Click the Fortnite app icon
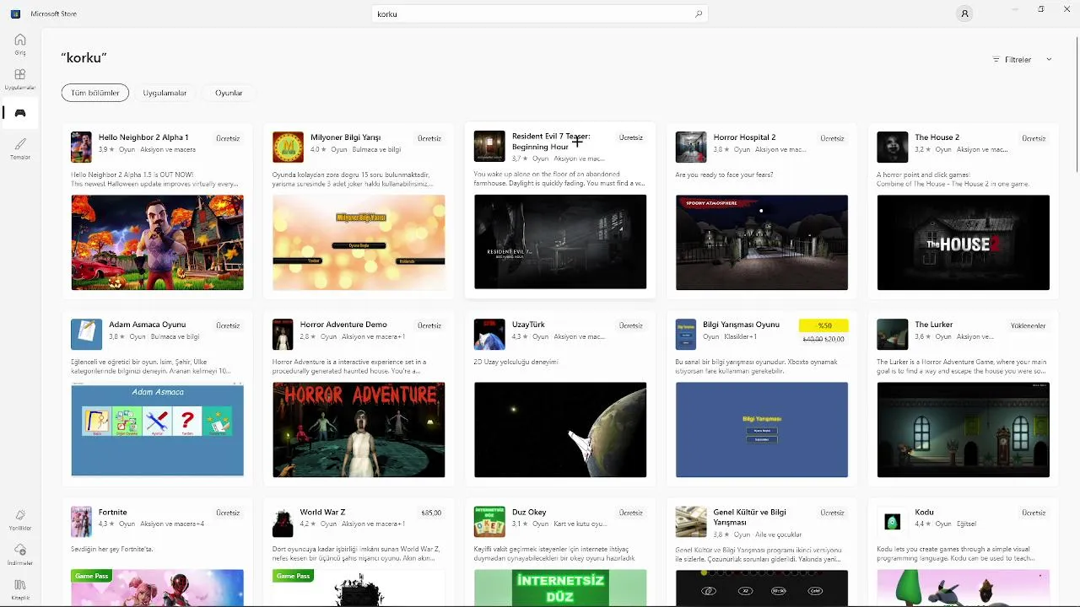The width and height of the screenshot is (1080, 607). [81, 522]
